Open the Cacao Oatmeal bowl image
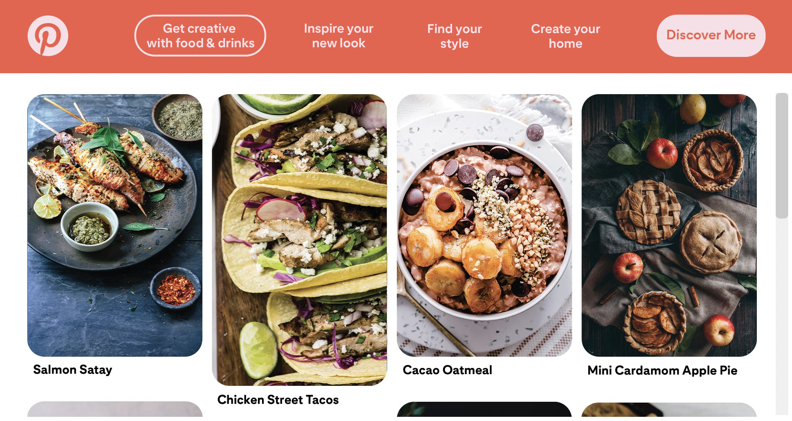The height and width of the screenshot is (421, 792). click(x=484, y=225)
